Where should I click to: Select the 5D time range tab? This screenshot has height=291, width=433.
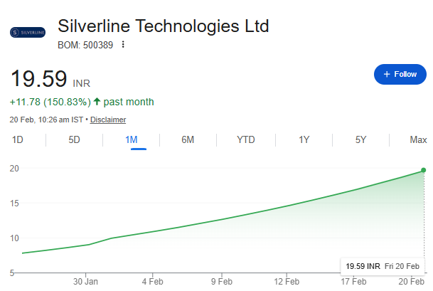(x=75, y=139)
